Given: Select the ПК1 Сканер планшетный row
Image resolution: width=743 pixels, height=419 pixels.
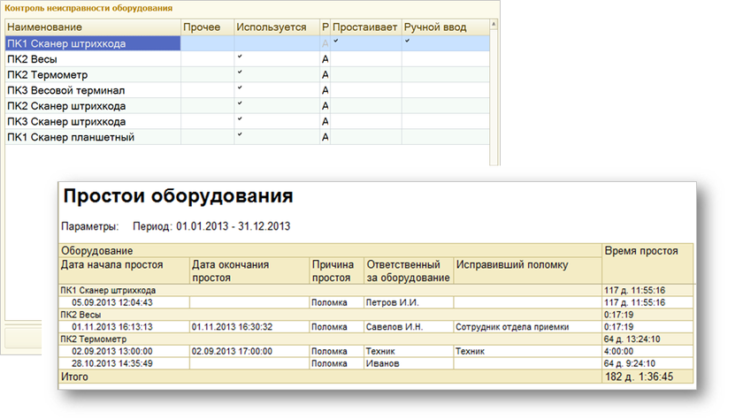Looking at the screenshot, I should point(71,138).
